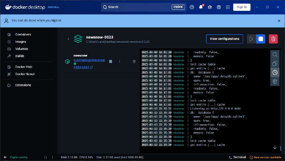Click the PERSONAL plan label

54,7
